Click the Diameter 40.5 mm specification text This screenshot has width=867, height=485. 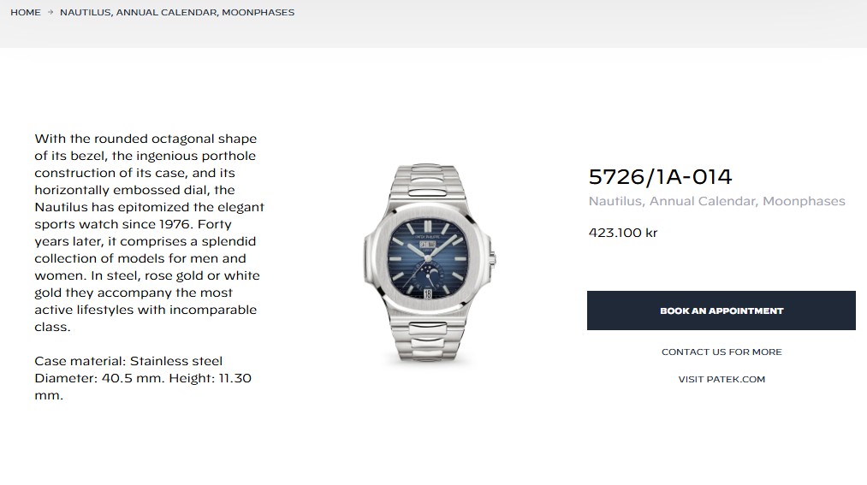pos(143,378)
